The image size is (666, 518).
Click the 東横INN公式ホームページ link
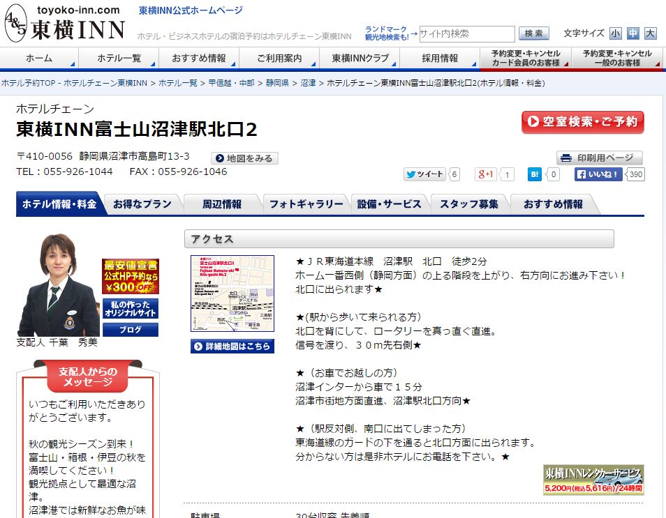point(191,10)
